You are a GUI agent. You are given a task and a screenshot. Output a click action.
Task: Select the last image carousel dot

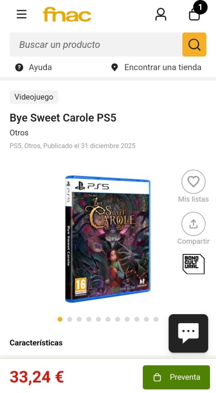156,319
